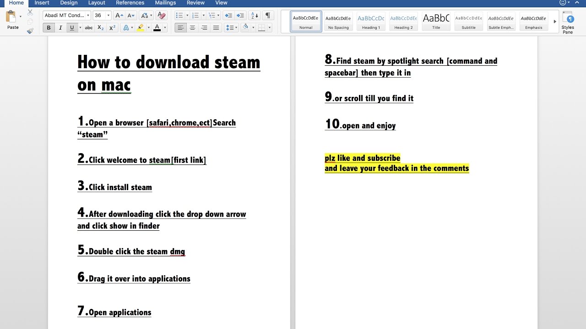586x329 pixels.
Task: Apply strikethrough formatting (abc)
Action: 89,28
